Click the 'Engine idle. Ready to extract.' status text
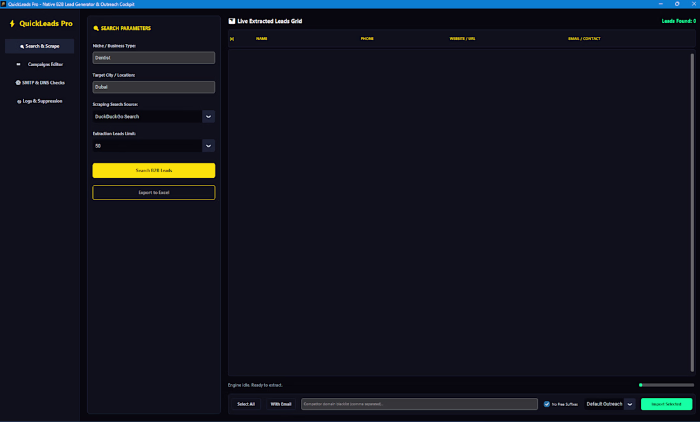Screen dimensions: 700x422 coord(255,385)
